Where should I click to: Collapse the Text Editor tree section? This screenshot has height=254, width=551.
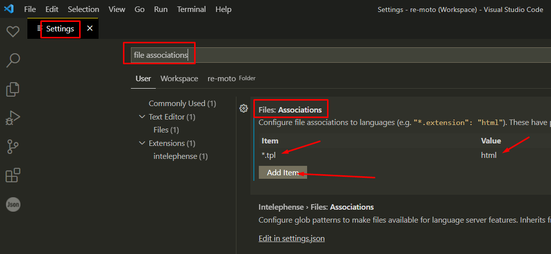point(142,117)
